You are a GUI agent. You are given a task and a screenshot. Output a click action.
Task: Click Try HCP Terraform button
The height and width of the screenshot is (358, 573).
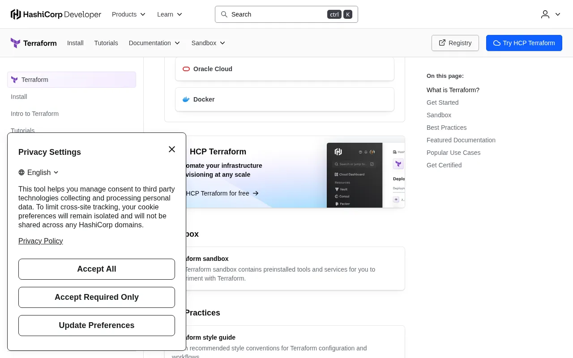click(524, 43)
